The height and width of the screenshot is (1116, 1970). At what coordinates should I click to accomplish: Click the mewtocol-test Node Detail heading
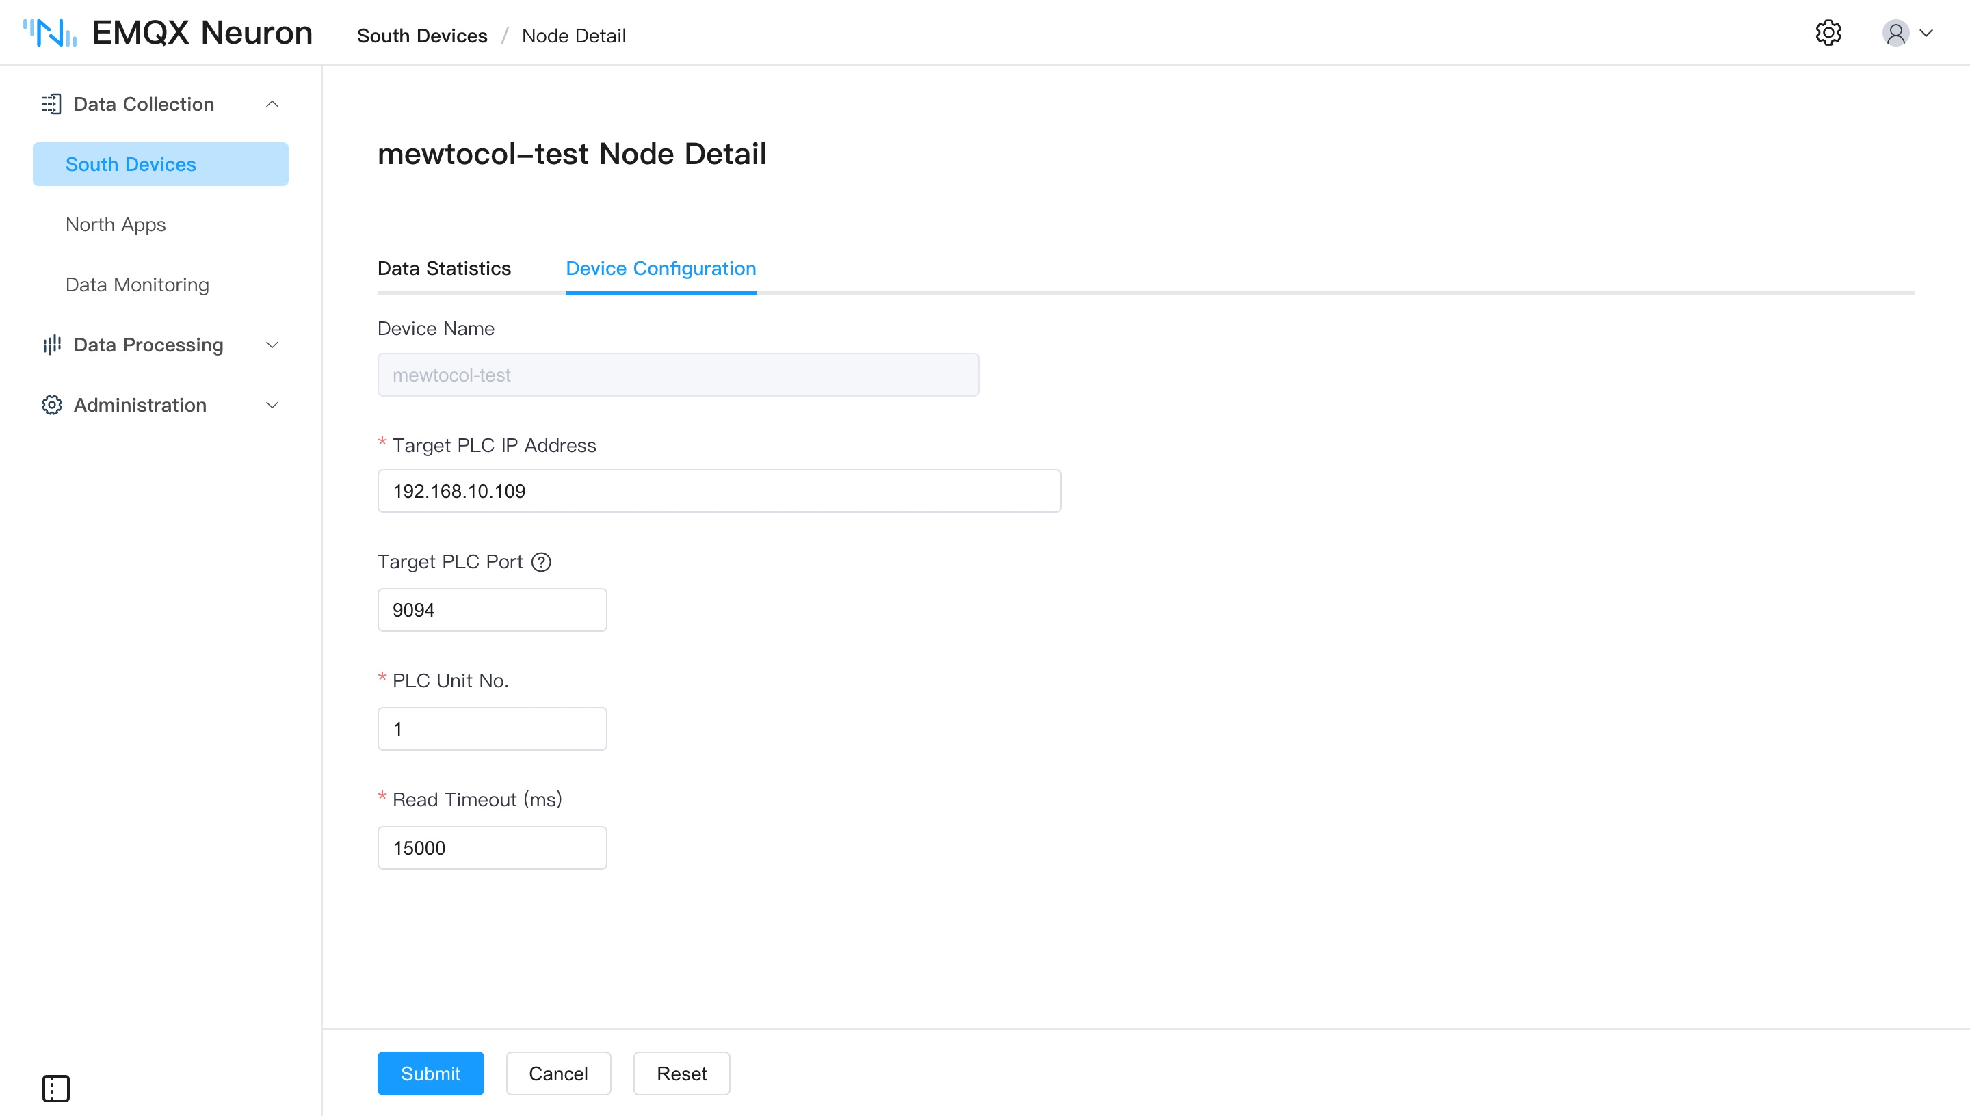(572, 154)
